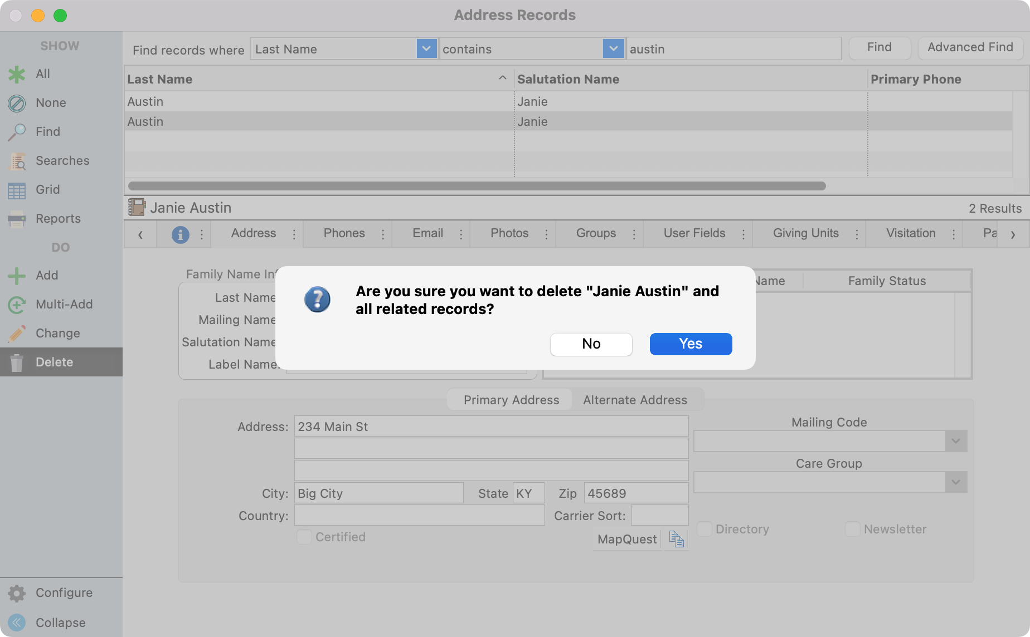Click the Show All asterisk icon
The width and height of the screenshot is (1030, 637).
pos(17,74)
